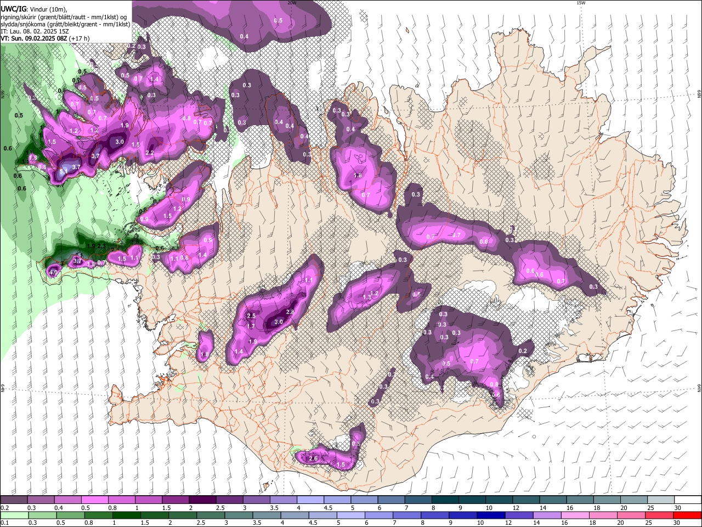Click the pale green first swatch of the lower legend
The image size is (702, 527).
(14, 515)
